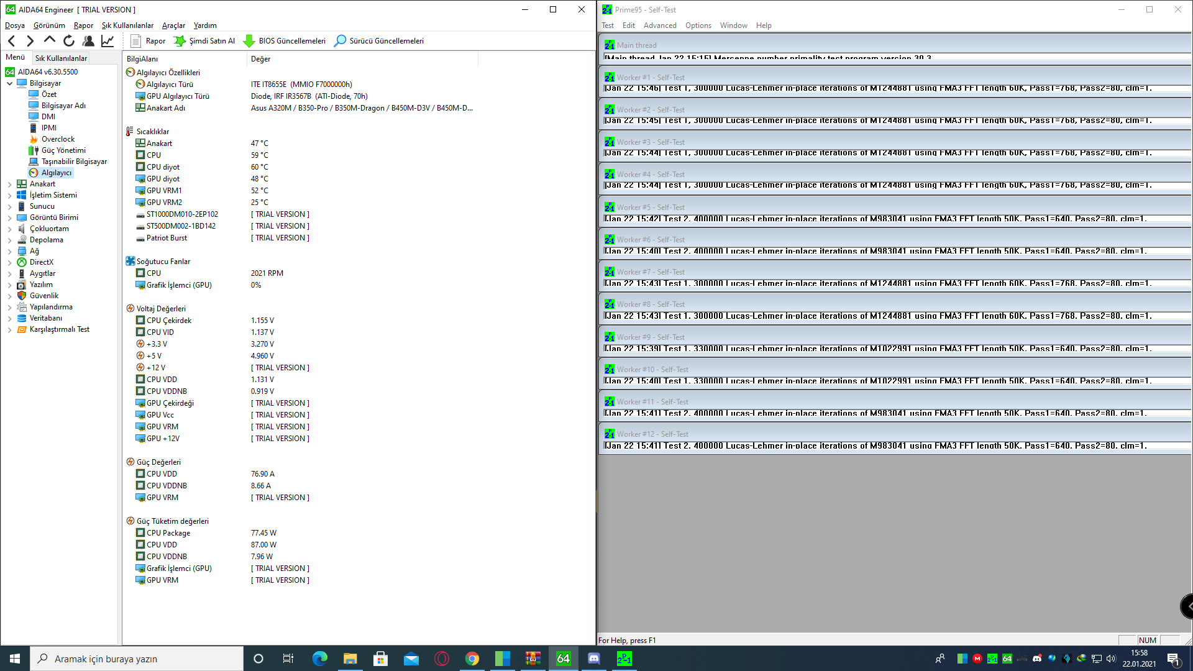Image resolution: width=1193 pixels, height=671 pixels.
Task: Switch to Sık Kullanılanlar tab
Action: [61, 58]
